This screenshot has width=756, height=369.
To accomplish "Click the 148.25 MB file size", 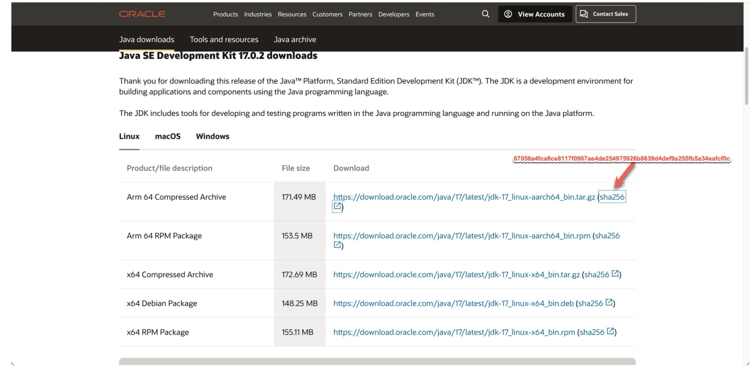I will click(299, 304).
